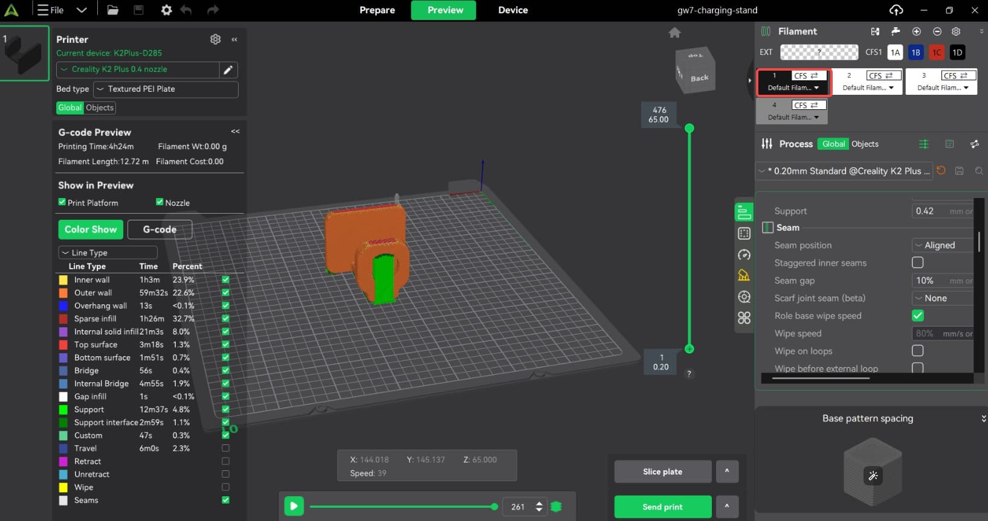The image size is (988, 521).
Task: Edit Creality K2 Plus printer preset pencil
Action: click(x=228, y=70)
